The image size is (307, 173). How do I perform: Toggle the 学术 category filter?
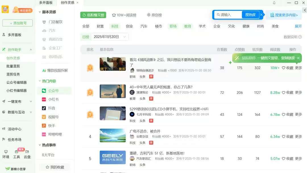(202, 26)
